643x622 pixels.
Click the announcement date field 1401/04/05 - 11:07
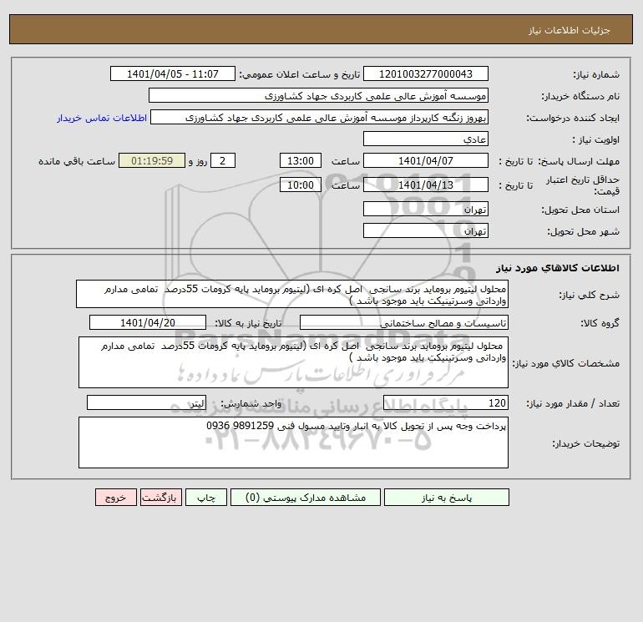pos(173,73)
